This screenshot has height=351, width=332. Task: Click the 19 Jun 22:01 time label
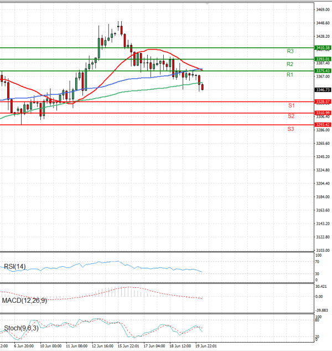pyautogui.click(x=206, y=346)
